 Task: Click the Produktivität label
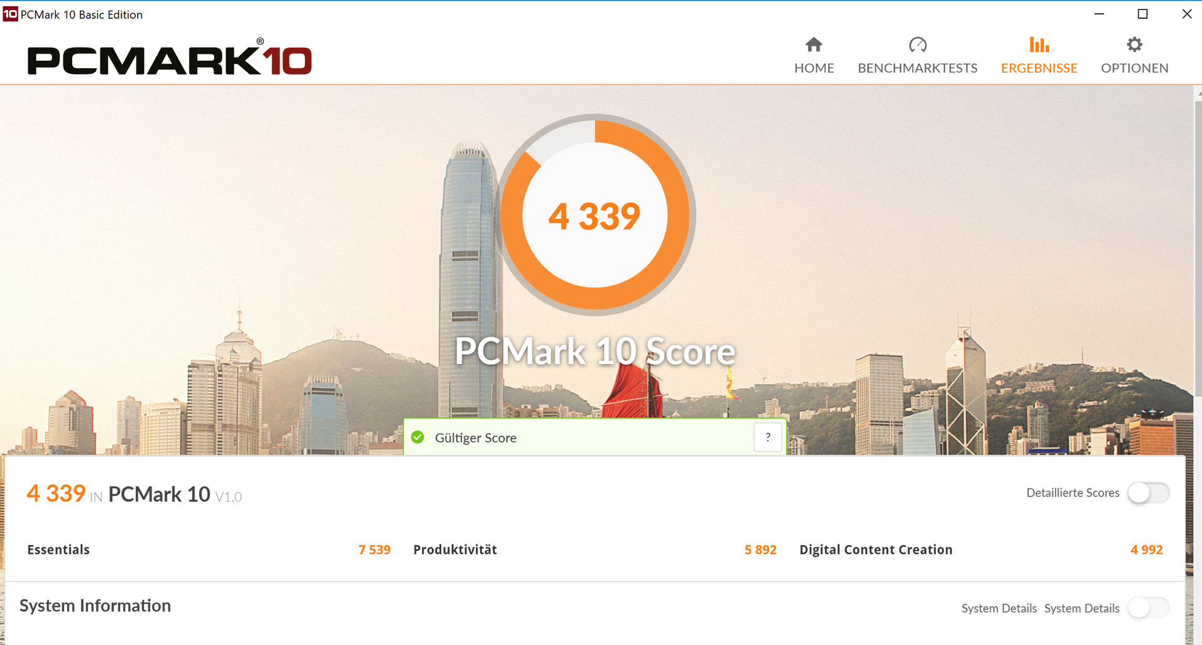[x=455, y=550]
